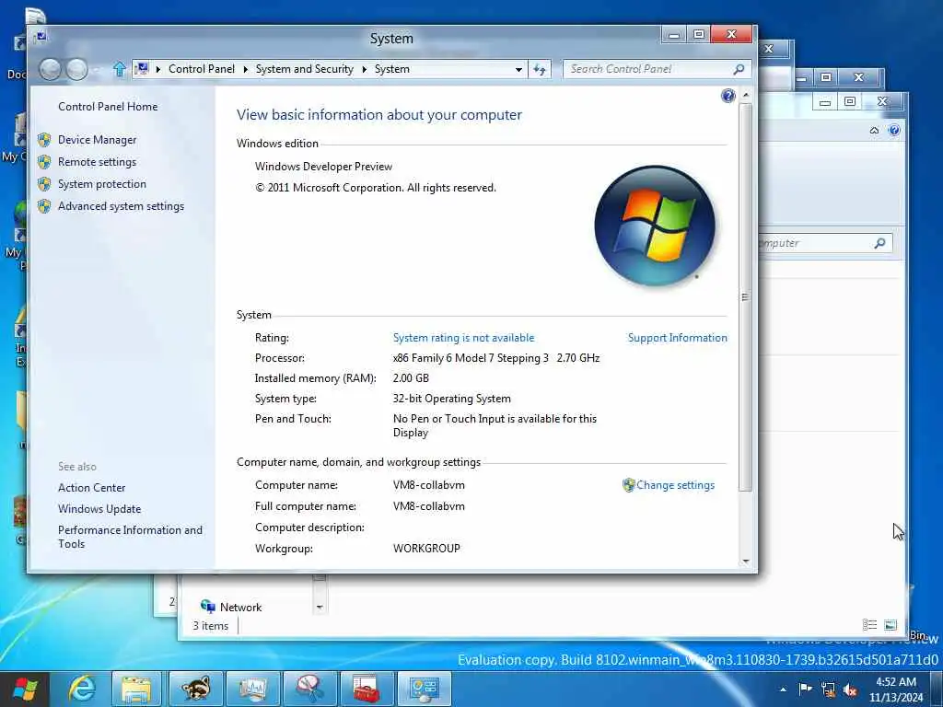Click the Device Manager shield icon
The image size is (943, 707).
[44, 140]
